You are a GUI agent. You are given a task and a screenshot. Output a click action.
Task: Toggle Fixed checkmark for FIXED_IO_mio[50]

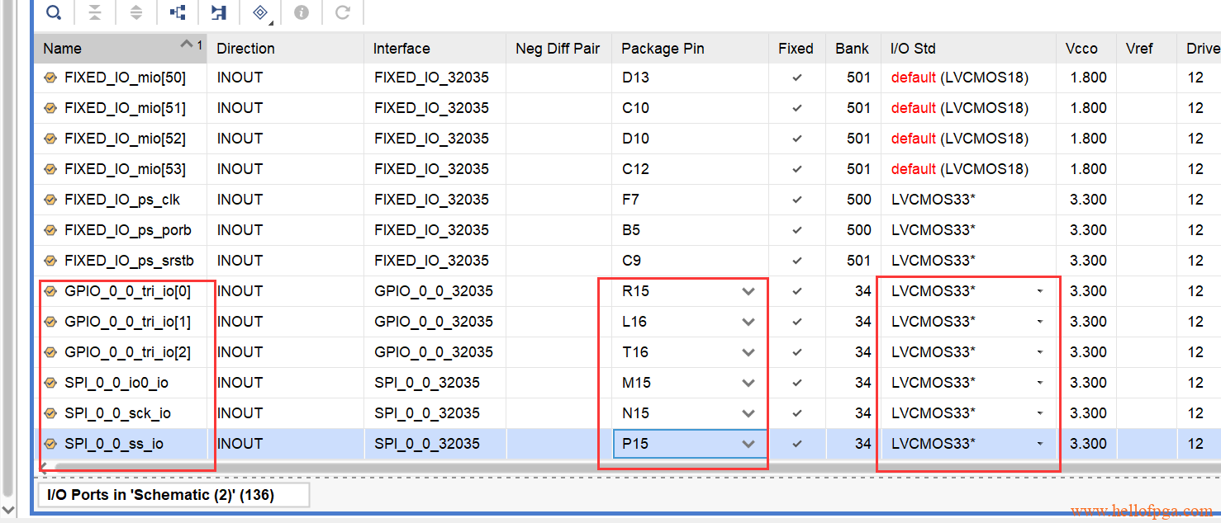[x=796, y=78]
